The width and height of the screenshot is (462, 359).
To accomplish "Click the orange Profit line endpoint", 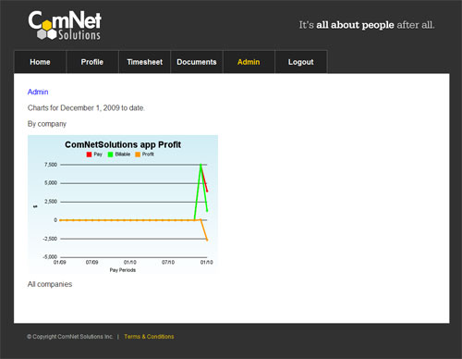I will click(x=207, y=240).
